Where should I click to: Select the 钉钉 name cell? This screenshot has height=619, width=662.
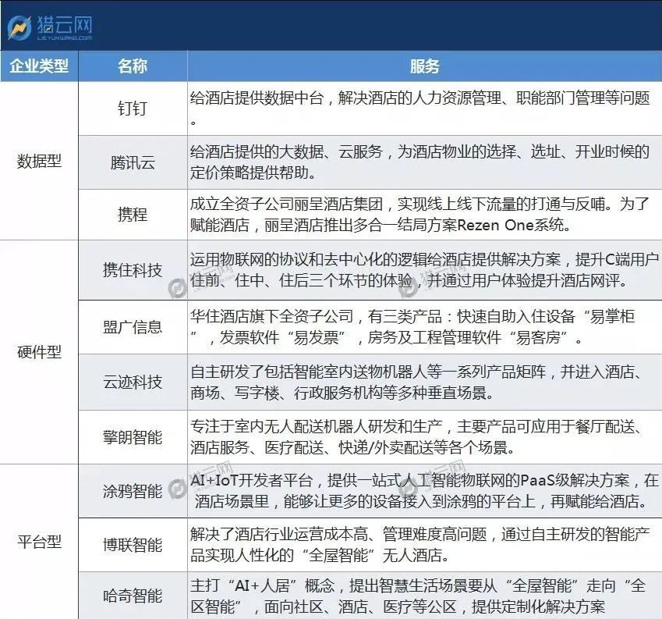pos(133,109)
